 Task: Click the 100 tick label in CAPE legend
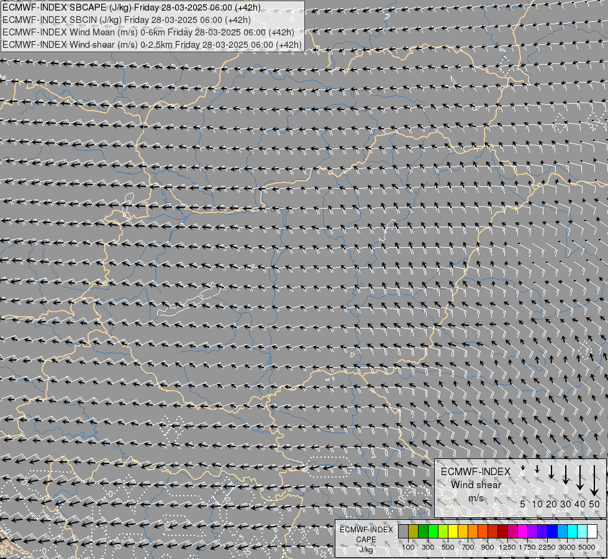point(408,547)
